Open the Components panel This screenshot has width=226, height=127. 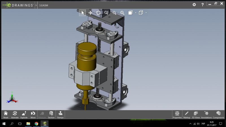(218, 114)
